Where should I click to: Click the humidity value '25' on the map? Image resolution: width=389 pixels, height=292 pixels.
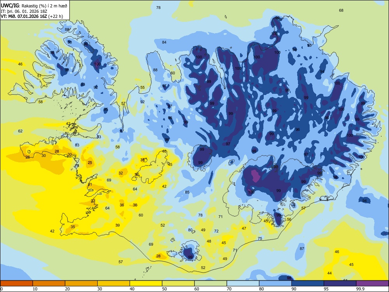pyautogui.click(x=90, y=163)
